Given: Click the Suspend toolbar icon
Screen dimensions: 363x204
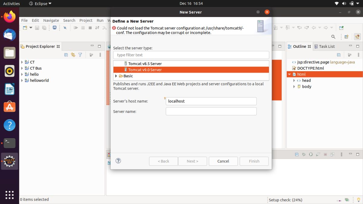Looking at the screenshot, I should click(83, 28).
